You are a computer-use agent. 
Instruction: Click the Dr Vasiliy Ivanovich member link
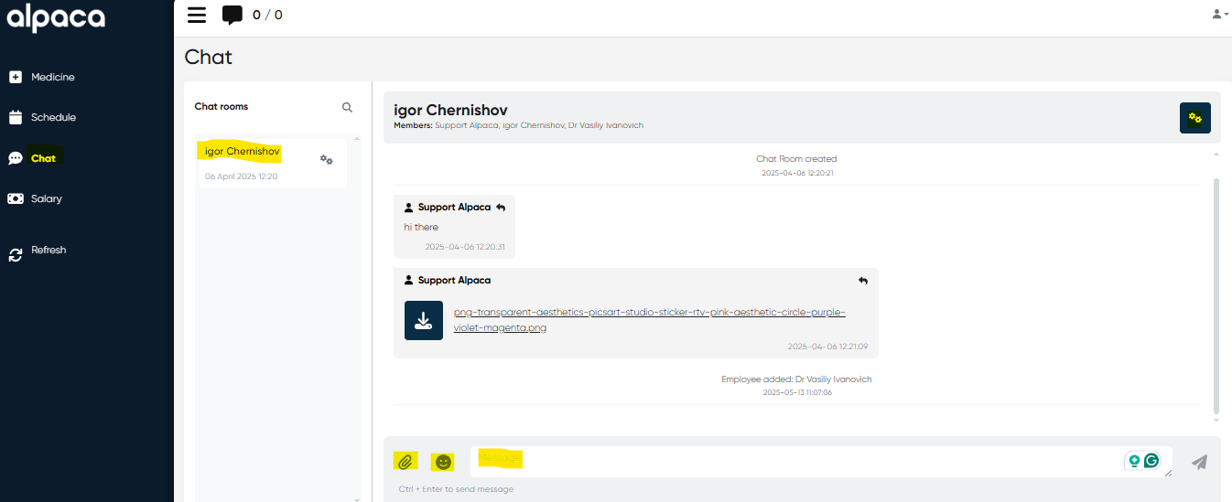tap(606, 125)
